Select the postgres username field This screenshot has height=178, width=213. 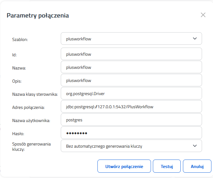[x=131, y=120]
